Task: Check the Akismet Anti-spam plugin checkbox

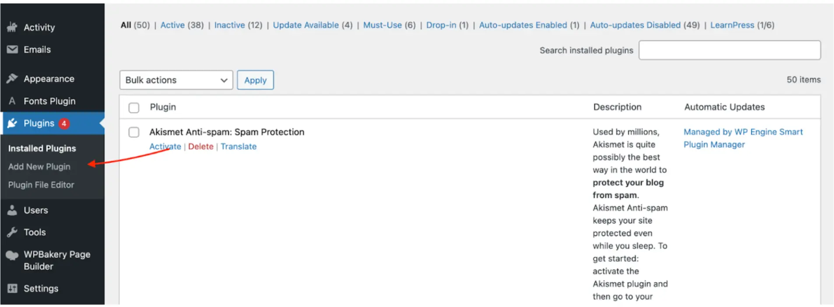Action: coord(134,132)
